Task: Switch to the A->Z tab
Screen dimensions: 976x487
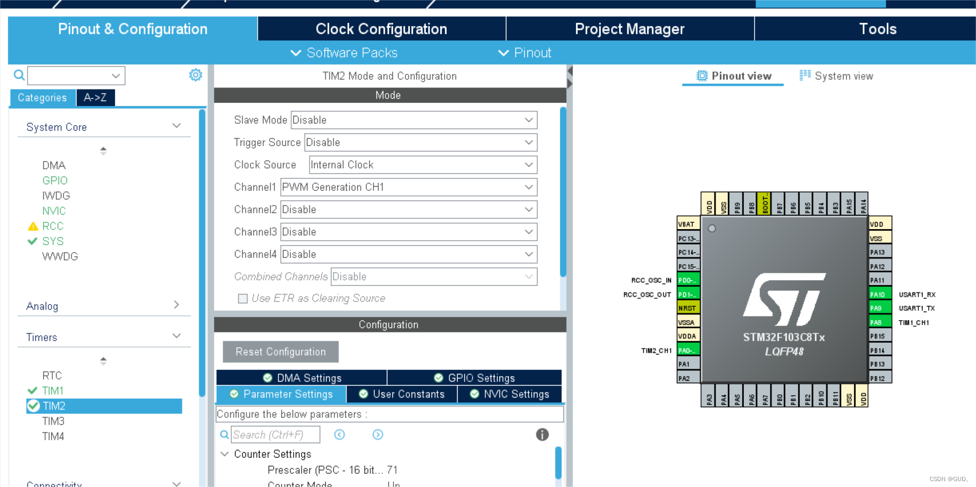Action: pyautogui.click(x=95, y=98)
